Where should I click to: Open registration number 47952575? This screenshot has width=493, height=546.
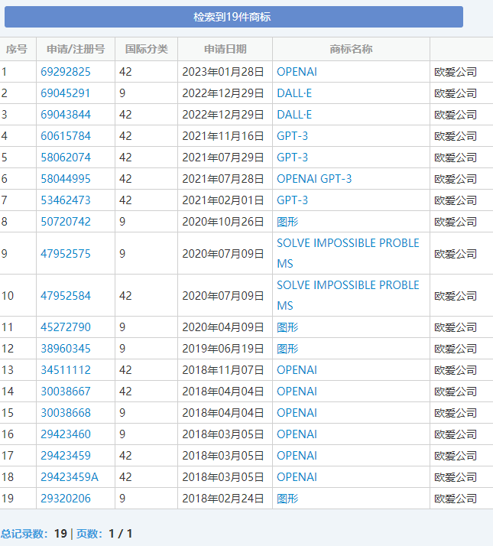click(66, 254)
